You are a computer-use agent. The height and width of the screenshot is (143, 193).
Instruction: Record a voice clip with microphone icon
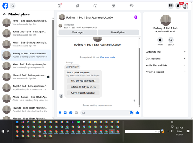click(x=60, y=113)
